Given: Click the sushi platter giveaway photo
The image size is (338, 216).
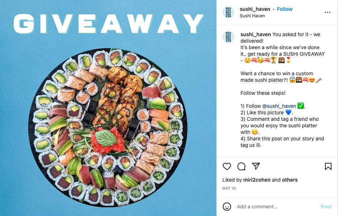Looking at the screenshot, I should coord(108,127).
